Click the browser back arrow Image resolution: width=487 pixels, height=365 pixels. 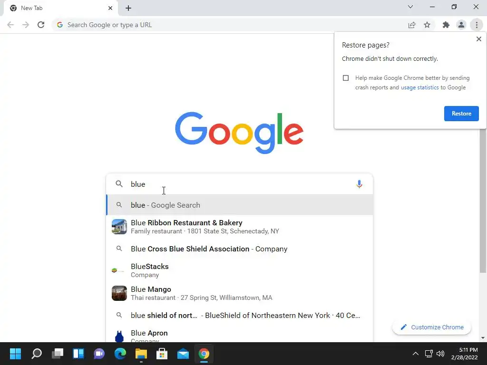10,25
